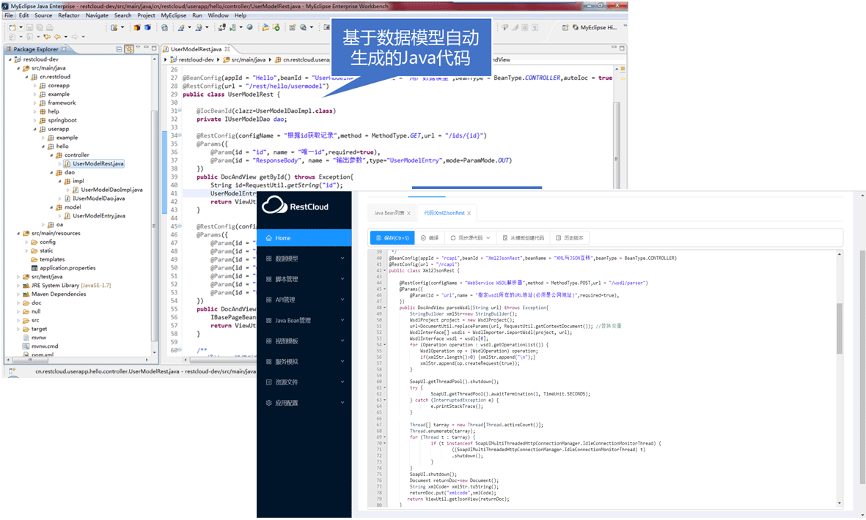The image size is (866, 520).
Task: Expand the 视图模板 sidebar menu
Action: (x=304, y=341)
